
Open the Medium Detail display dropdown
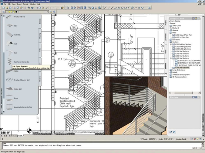point(182,139)
